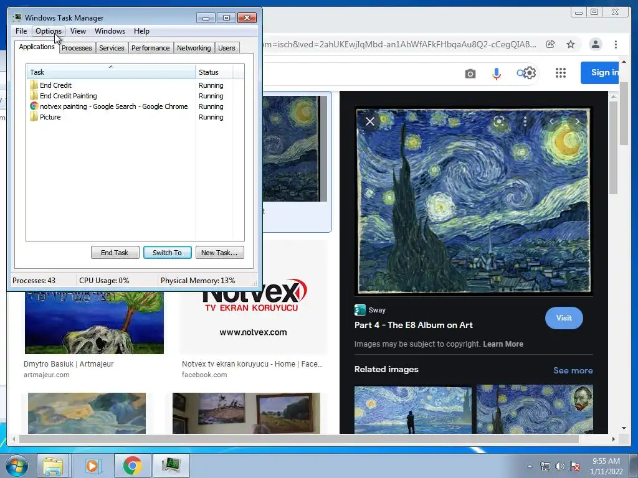The width and height of the screenshot is (638, 478).
Task: Open the Dmytro Basiuk | Artmajeur result link
Action: pos(69,363)
